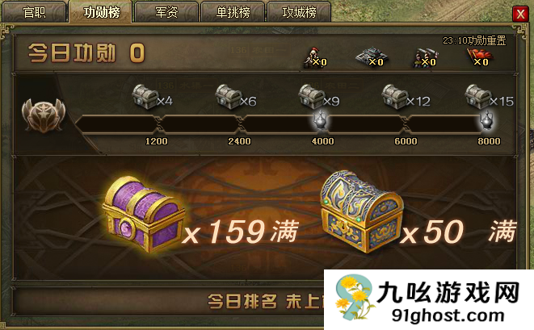The image size is (534, 330).
Task: Select the 单挑榜 tab
Action: [x=233, y=12]
